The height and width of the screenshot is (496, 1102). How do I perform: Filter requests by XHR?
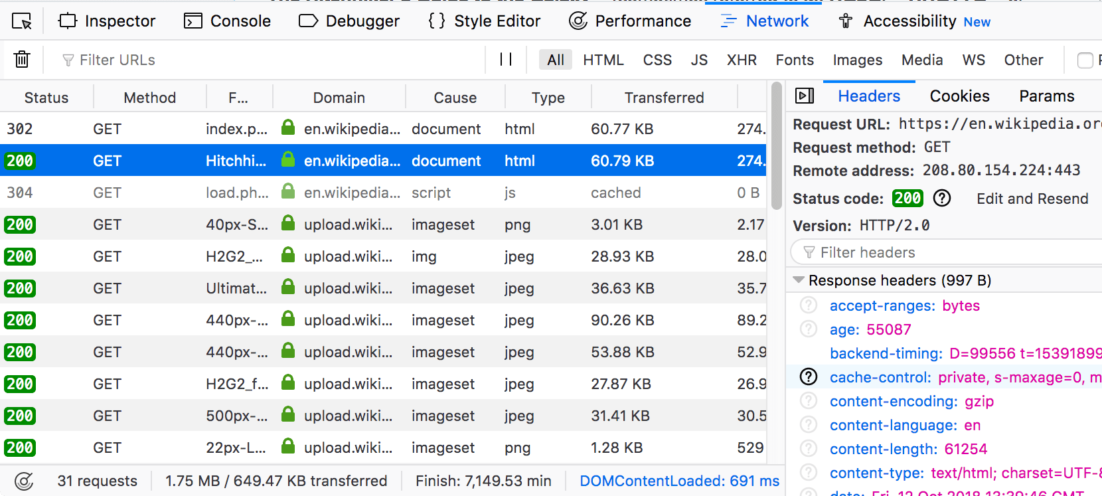click(742, 60)
